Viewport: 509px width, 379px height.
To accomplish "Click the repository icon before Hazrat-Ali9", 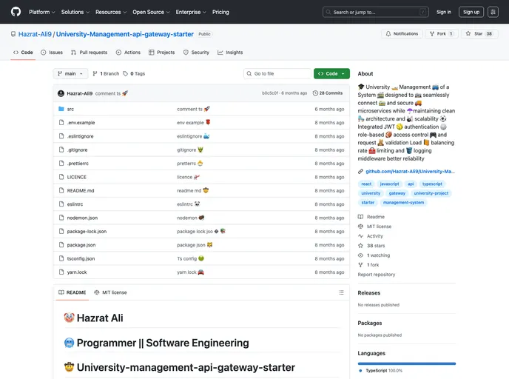I will pyautogui.click(x=13, y=34).
